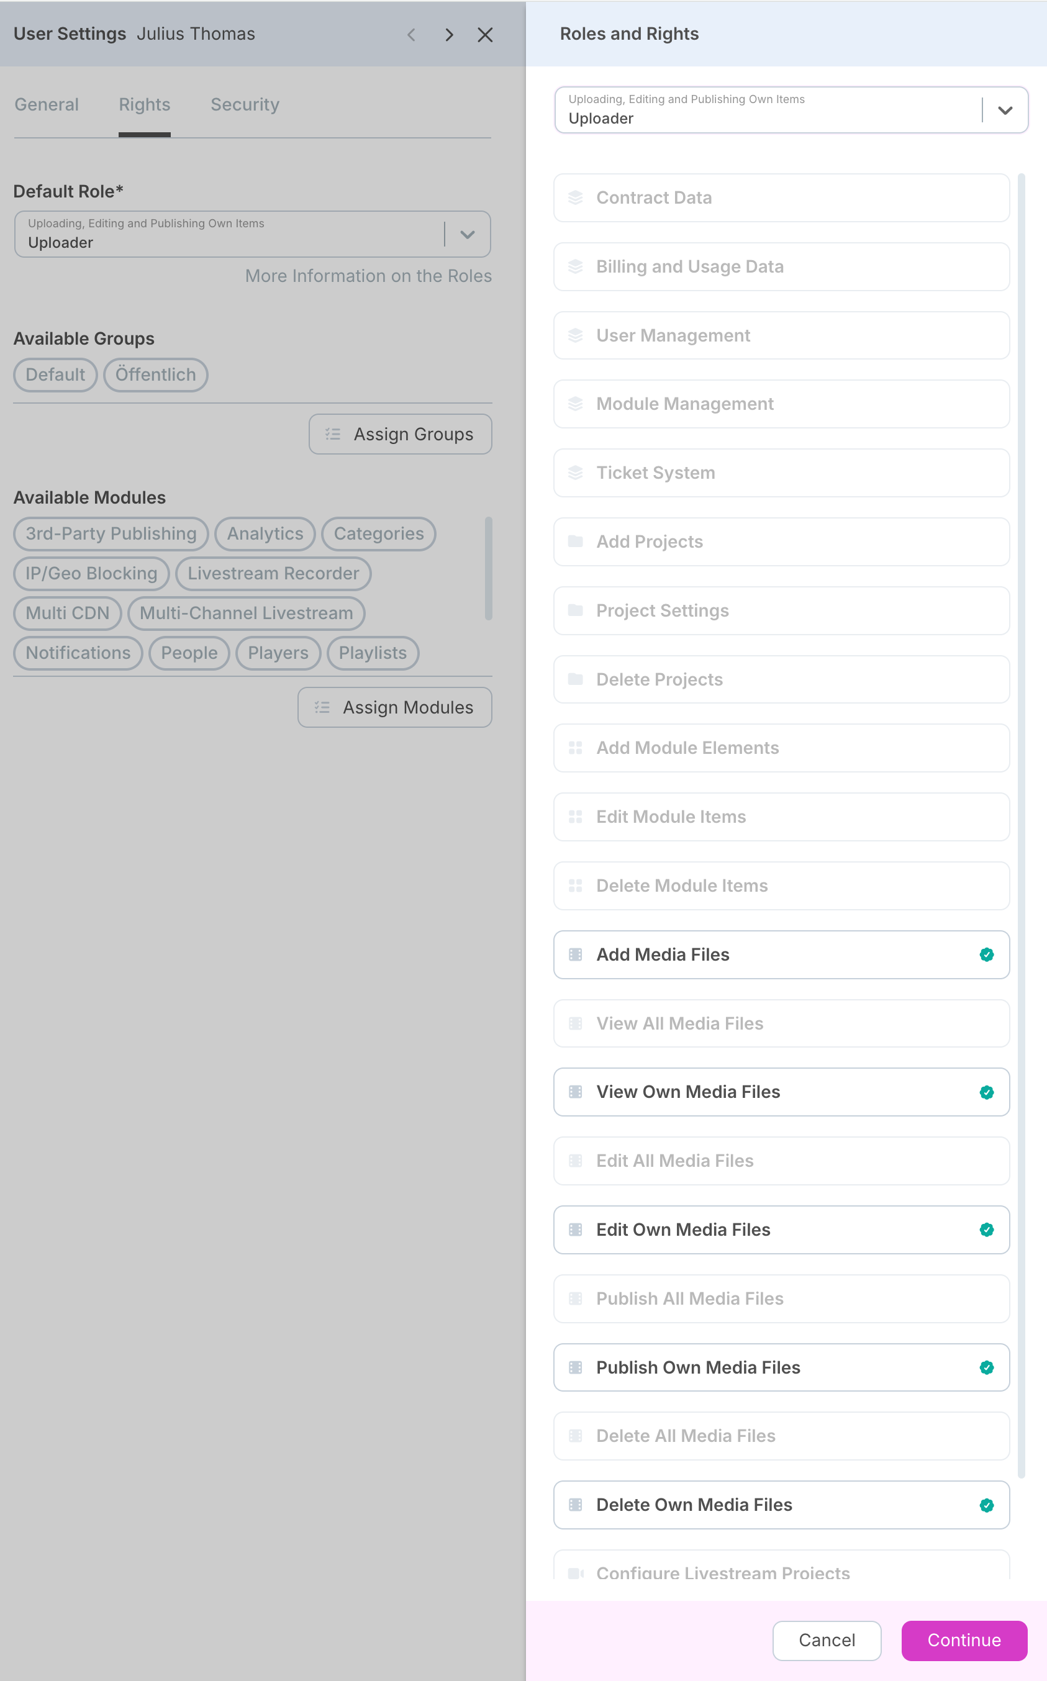Toggle the View Own Media Files checkmark
Viewport: 1047px width, 1681px height.
[x=986, y=1092]
